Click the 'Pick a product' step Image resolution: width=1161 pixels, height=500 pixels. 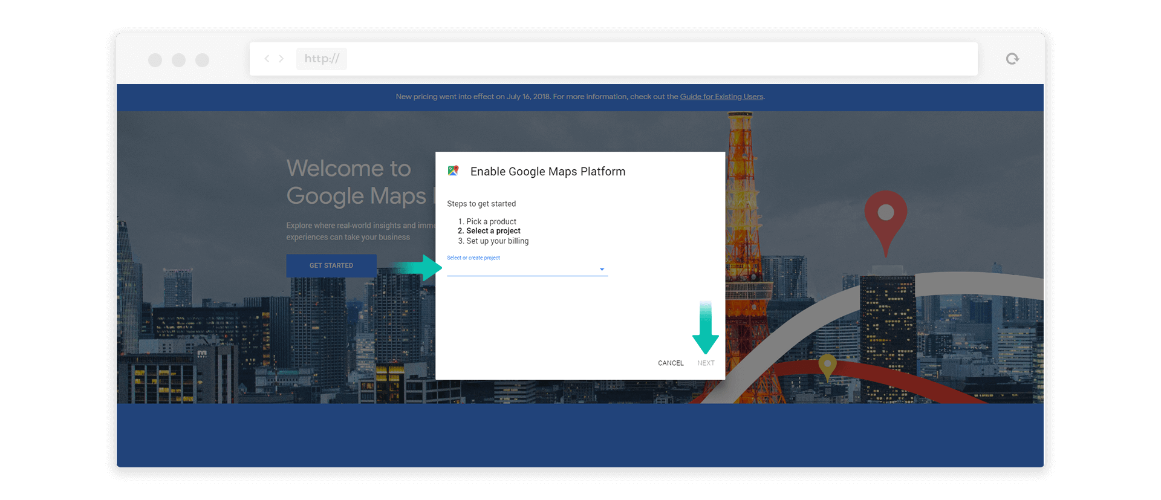coord(491,222)
